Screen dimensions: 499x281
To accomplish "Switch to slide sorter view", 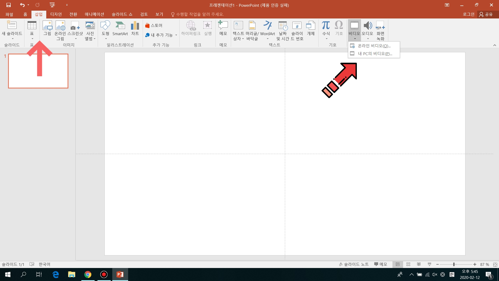I will point(408,264).
